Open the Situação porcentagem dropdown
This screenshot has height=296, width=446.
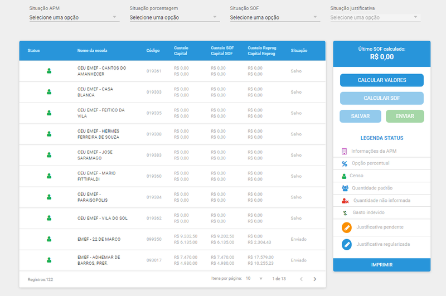pos(174,18)
